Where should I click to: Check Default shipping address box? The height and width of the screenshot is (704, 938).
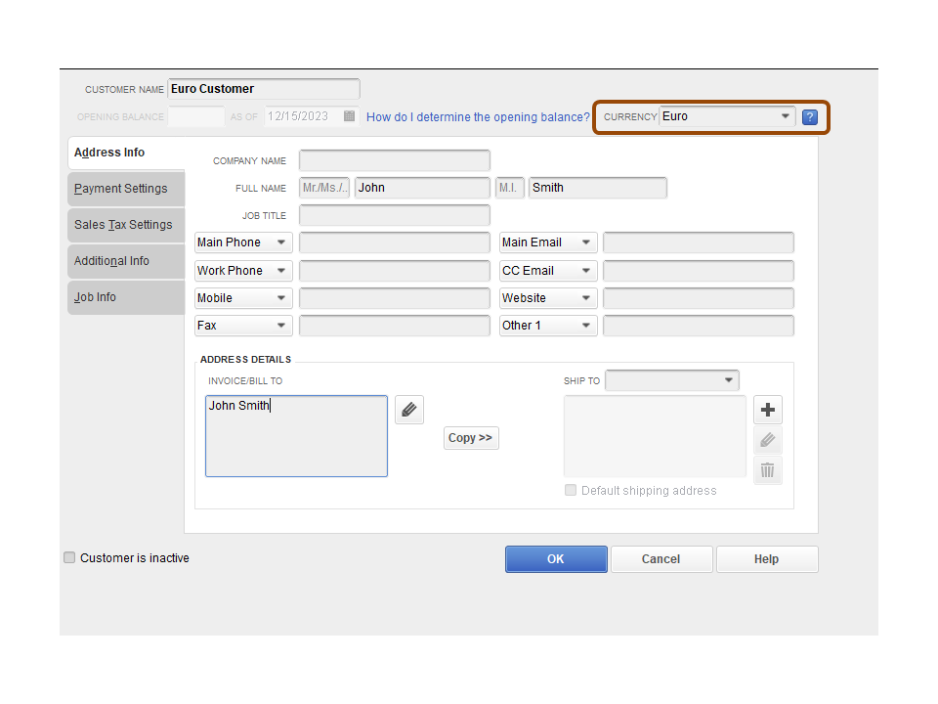point(571,490)
